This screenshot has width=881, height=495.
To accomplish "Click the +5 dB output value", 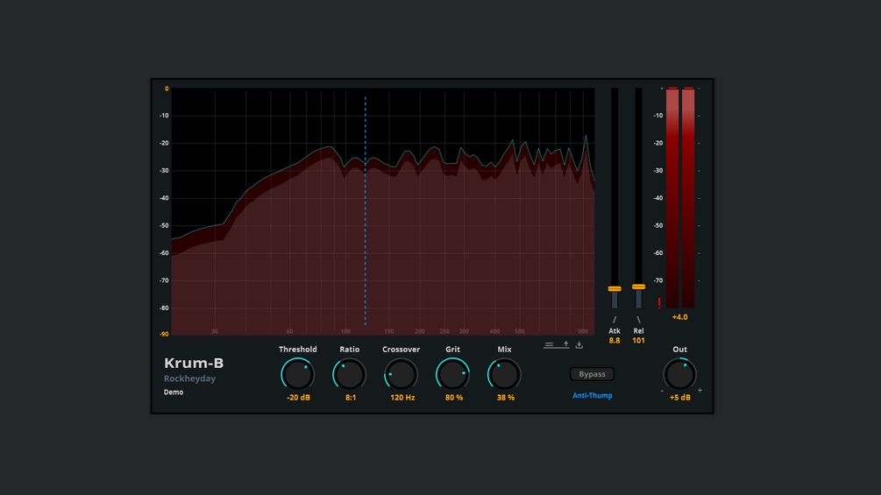I will click(x=680, y=398).
